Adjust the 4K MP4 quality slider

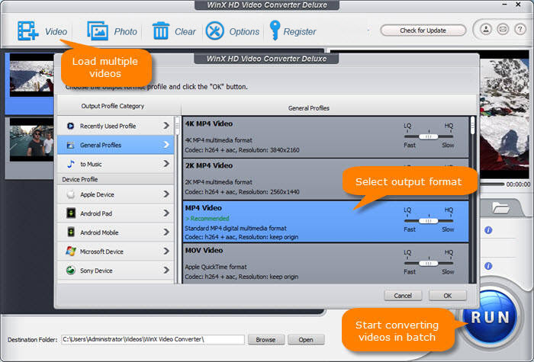429,136
